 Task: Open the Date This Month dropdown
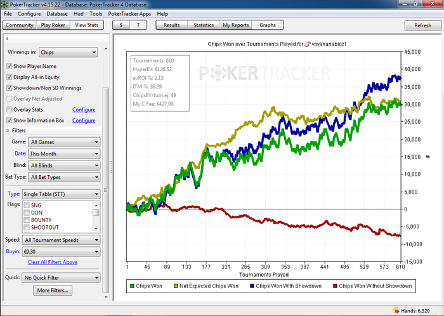[x=64, y=154]
